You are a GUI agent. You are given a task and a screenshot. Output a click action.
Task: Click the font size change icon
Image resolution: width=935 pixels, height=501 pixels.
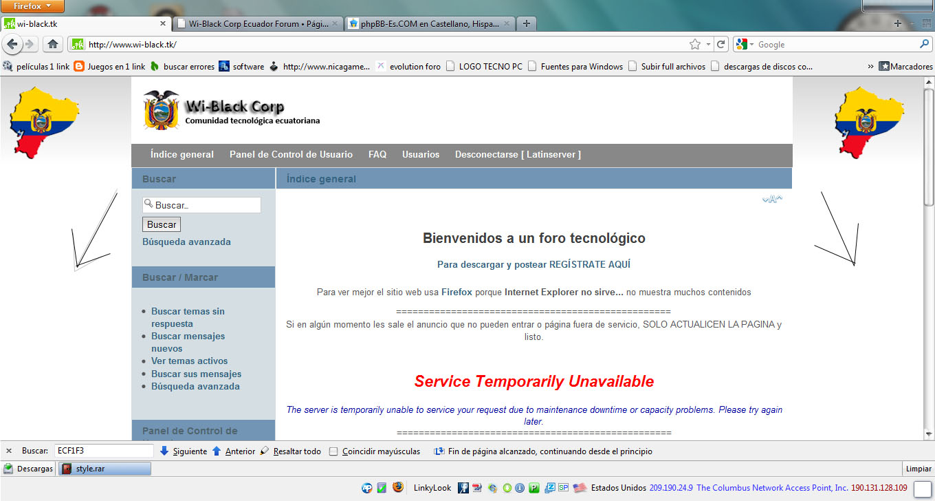pos(772,200)
